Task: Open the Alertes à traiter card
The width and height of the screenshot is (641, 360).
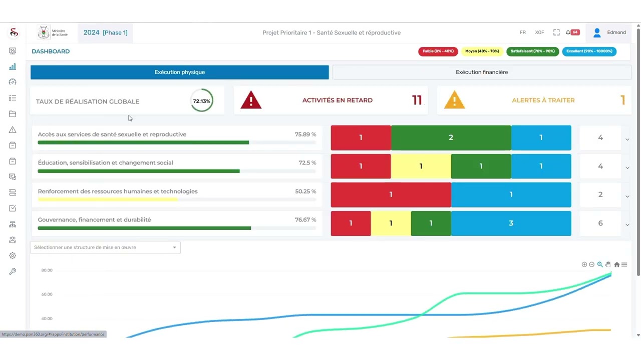Action: click(534, 100)
